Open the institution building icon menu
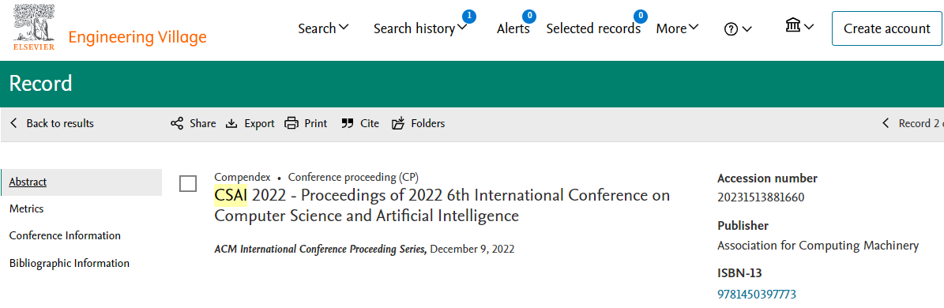This screenshot has width=944, height=308. click(800, 26)
